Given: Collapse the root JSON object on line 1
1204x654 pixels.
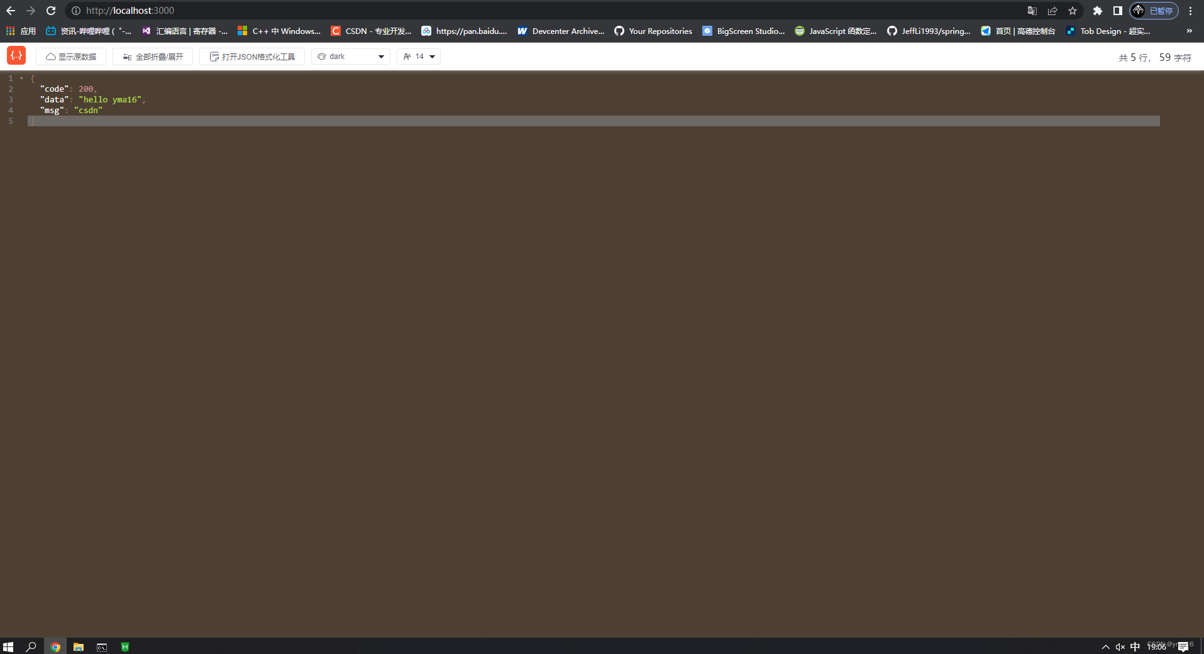Looking at the screenshot, I should 21,79.
